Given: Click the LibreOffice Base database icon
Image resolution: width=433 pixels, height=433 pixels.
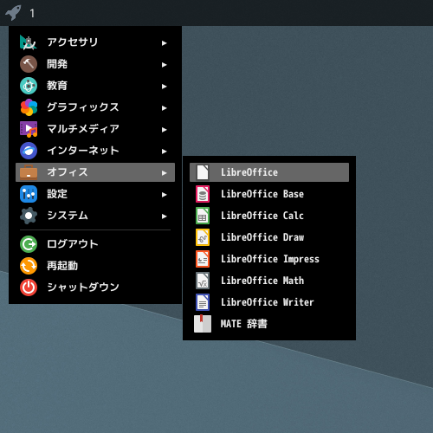Looking at the screenshot, I should click(203, 194).
